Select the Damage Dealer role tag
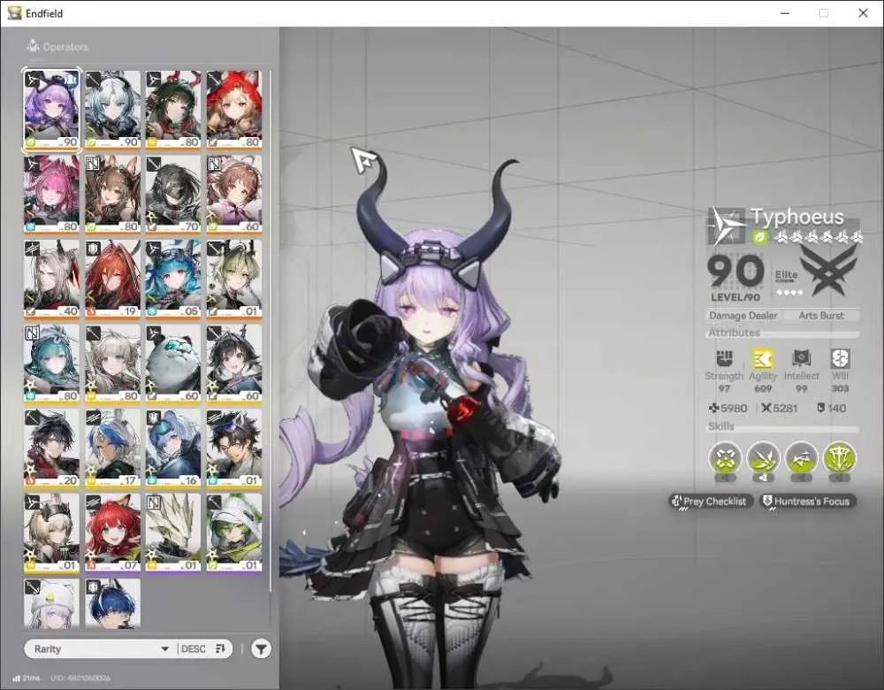The height and width of the screenshot is (690, 884). (x=743, y=316)
